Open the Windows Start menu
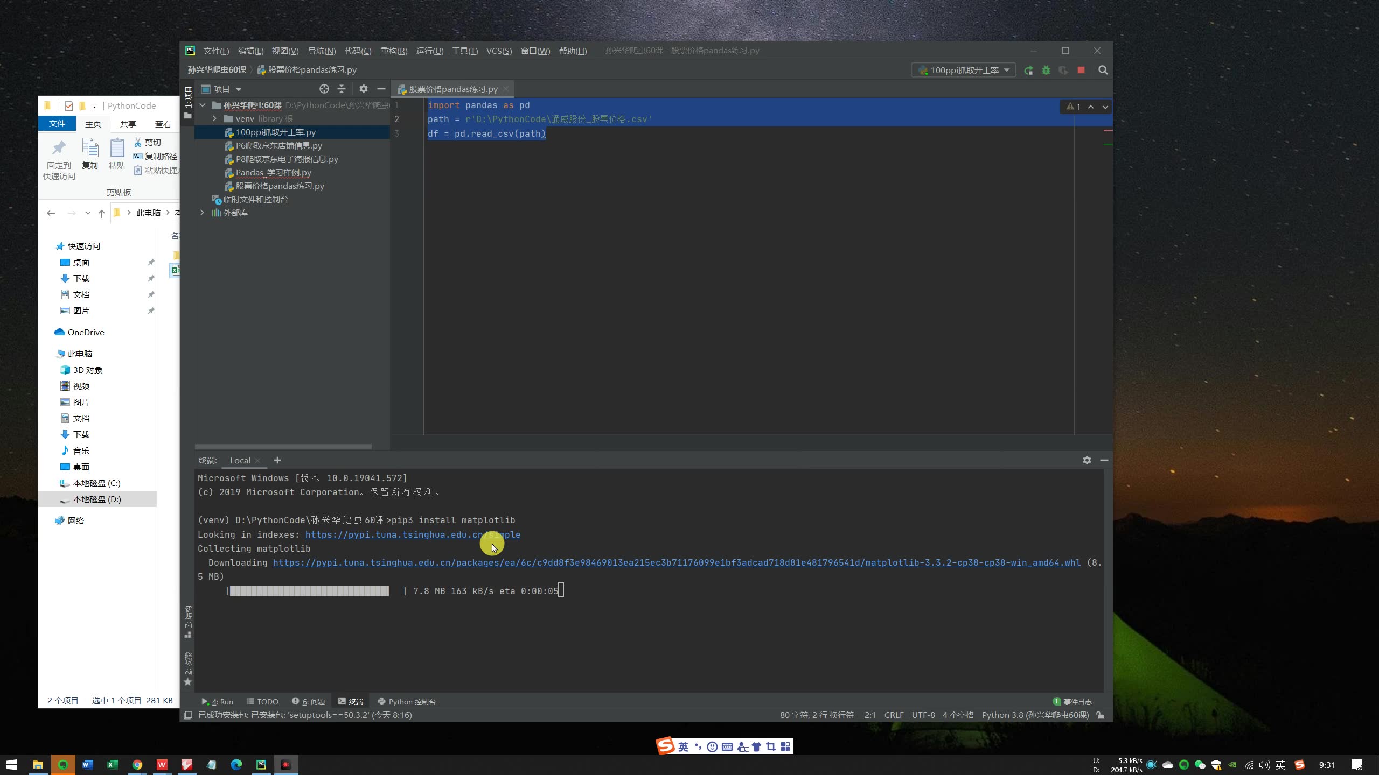1379x775 pixels. tap(12, 765)
